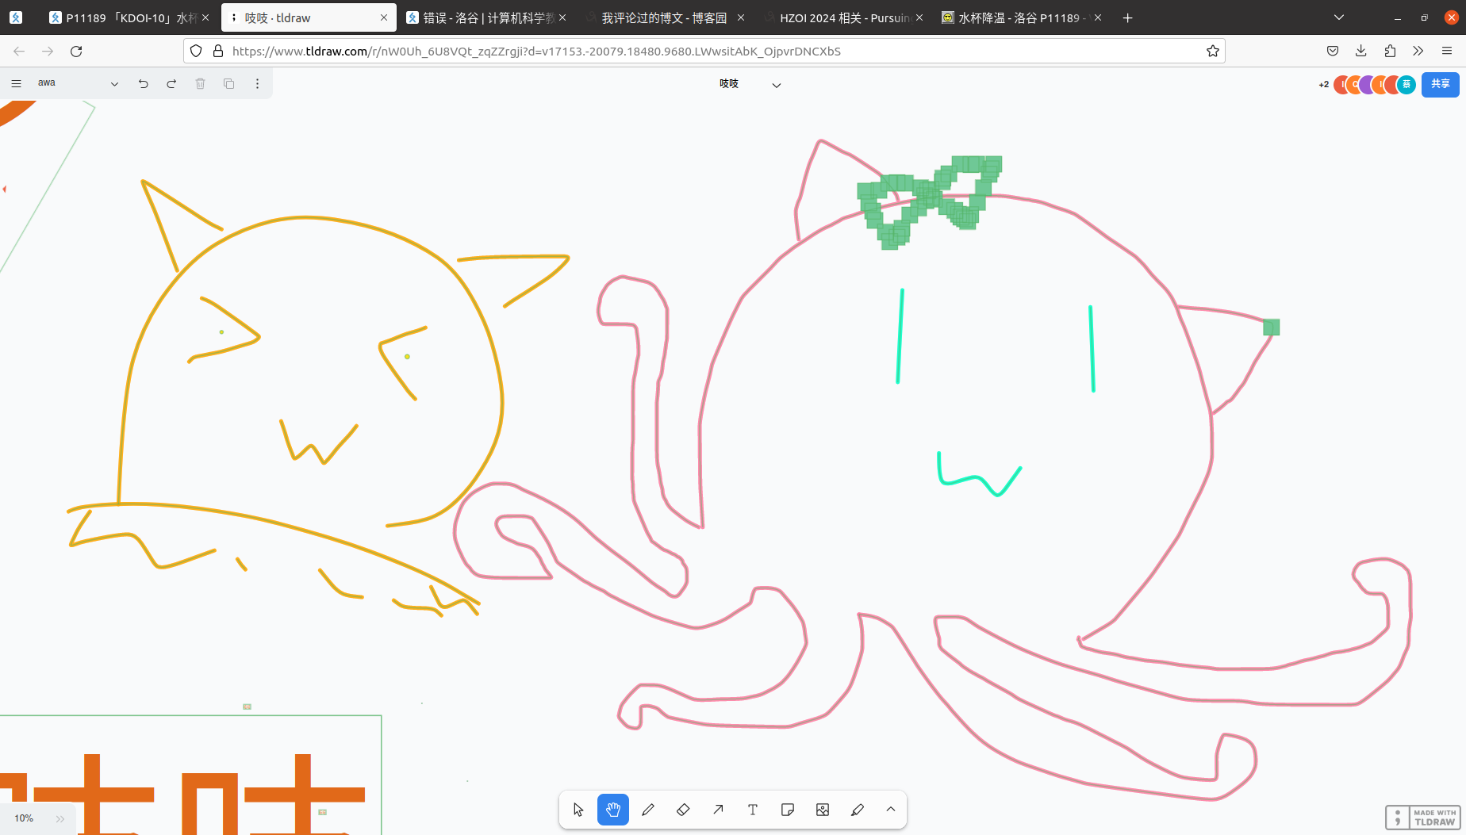This screenshot has height=835, width=1466.
Task: Click the blue 共享 share button
Action: click(1440, 84)
